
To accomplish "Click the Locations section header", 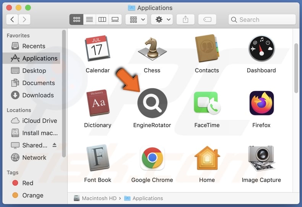I will tap(19, 110).
